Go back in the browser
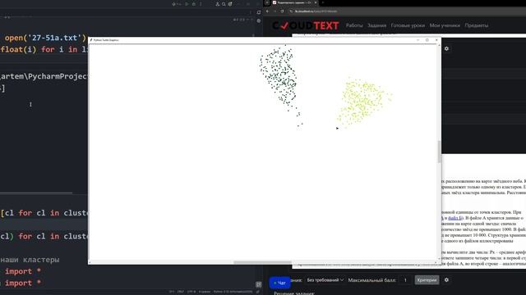The width and height of the screenshot is (526, 295). coord(267,11)
